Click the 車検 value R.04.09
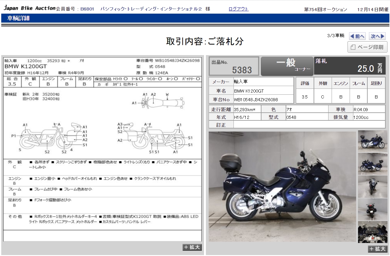Screen dimensions: 390x256 (361, 109)
